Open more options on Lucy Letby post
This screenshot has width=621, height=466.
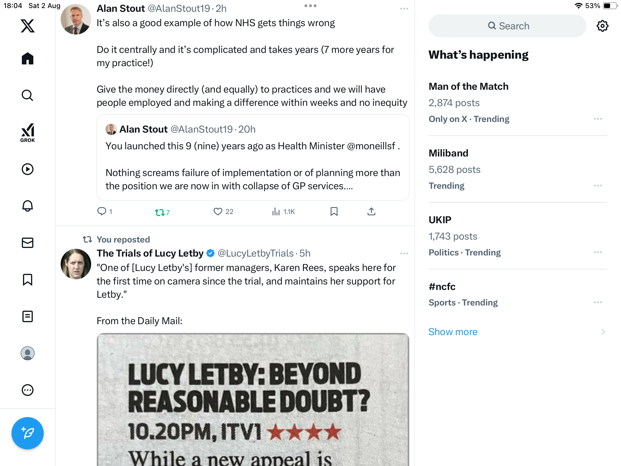[404, 253]
